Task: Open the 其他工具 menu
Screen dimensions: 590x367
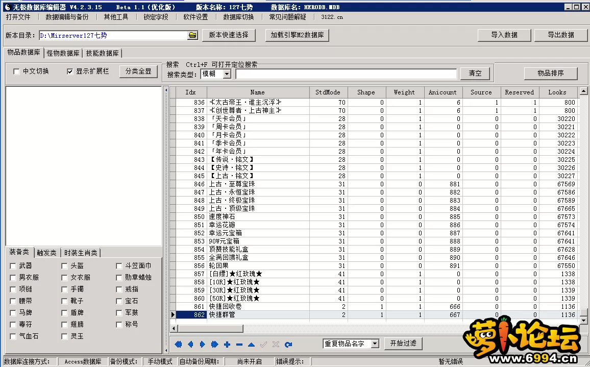Action: click(x=116, y=17)
